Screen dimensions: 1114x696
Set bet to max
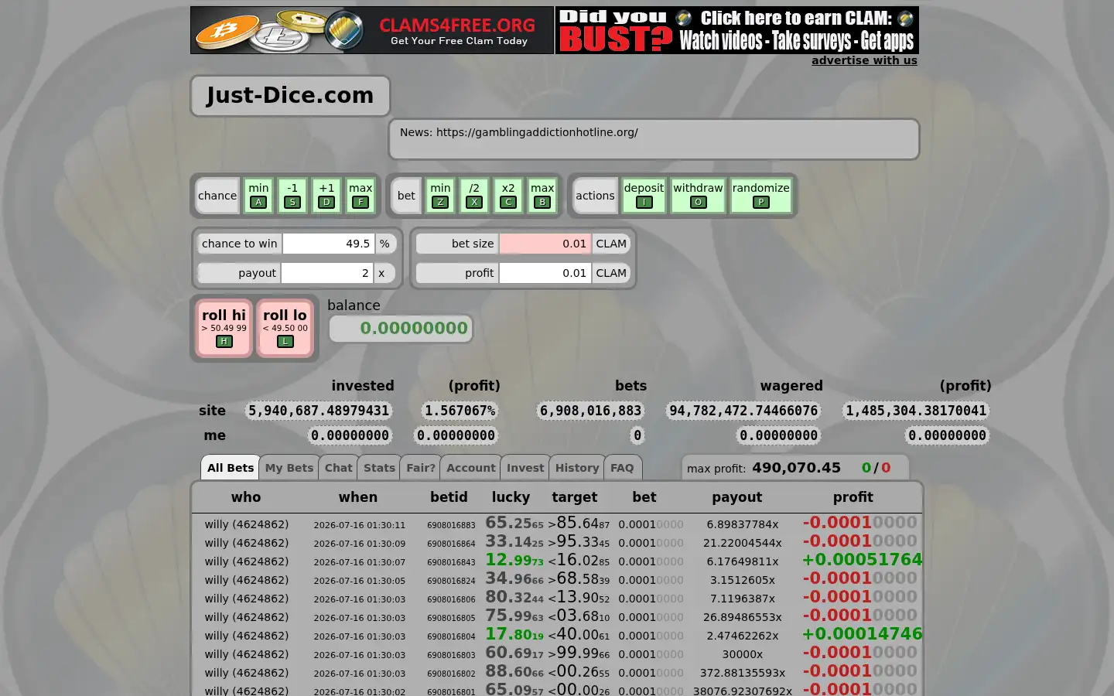542,196
